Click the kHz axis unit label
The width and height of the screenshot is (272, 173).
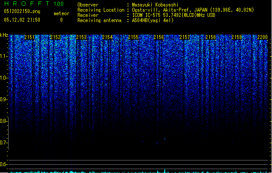click(4, 35)
